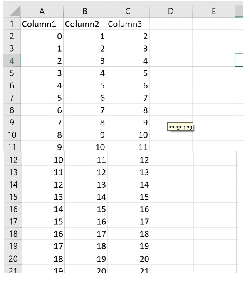Click the image.png tooltip label
Viewport: 245px width, 283px height.
[180, 127]
